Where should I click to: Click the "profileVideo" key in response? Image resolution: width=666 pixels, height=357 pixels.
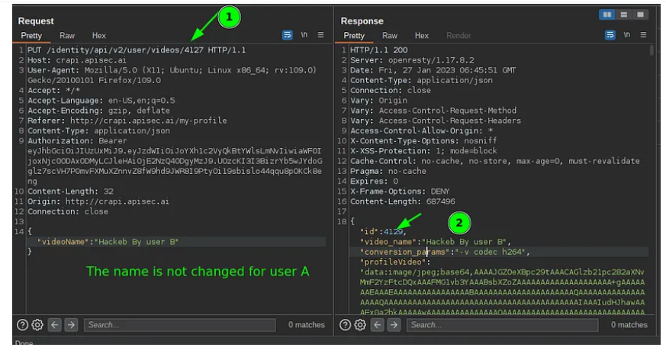click(x=394, y=262)
